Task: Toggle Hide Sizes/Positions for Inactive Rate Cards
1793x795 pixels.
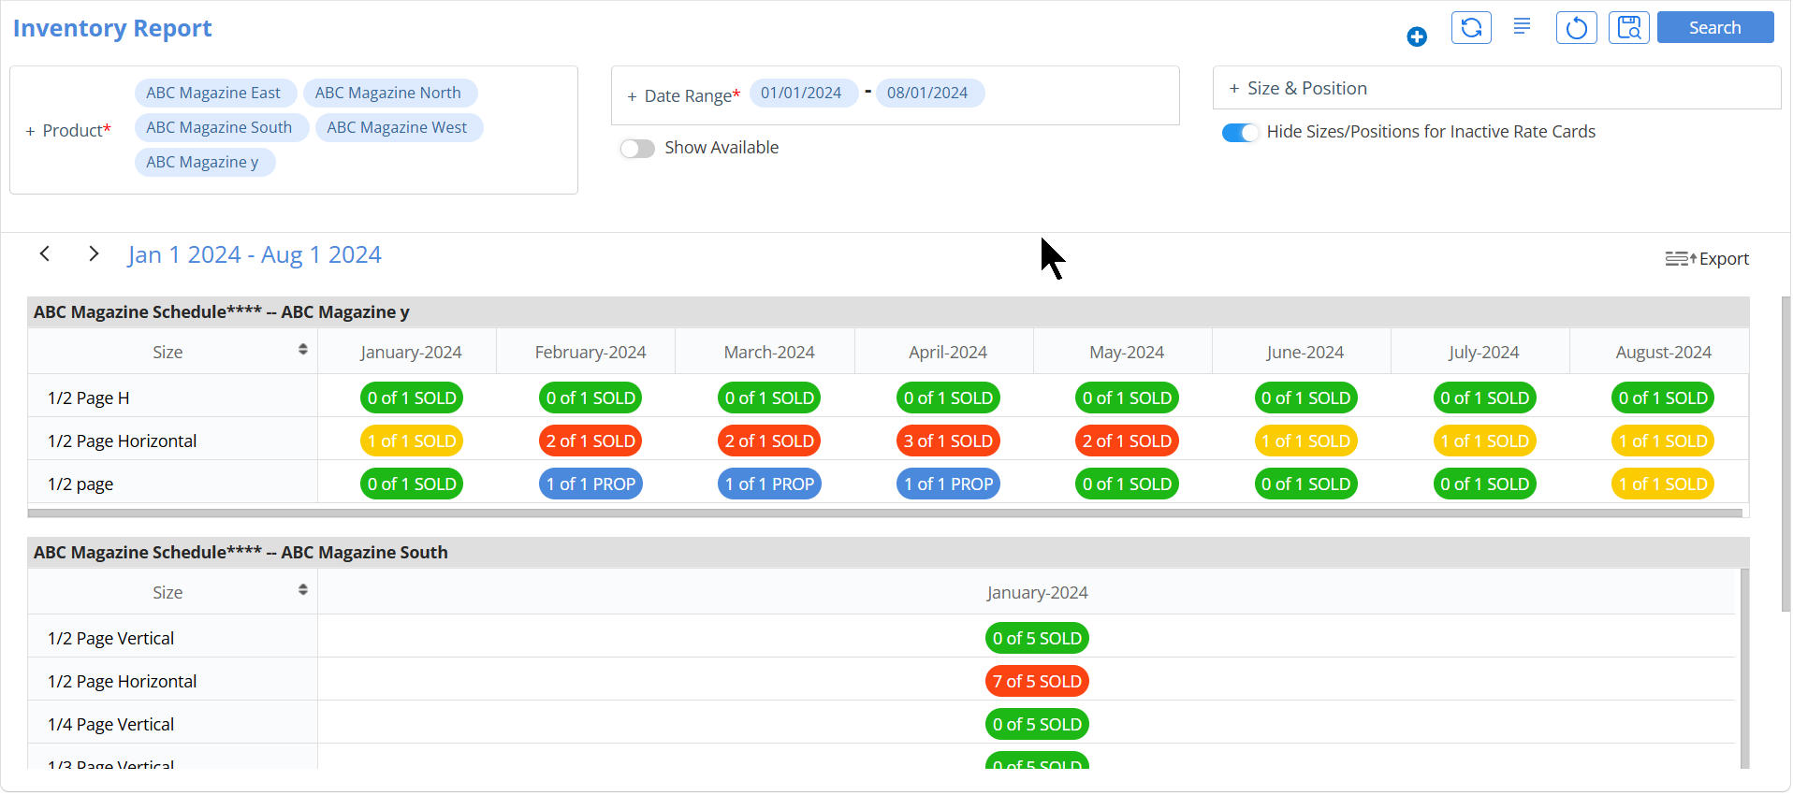Action: click(1240, 133)
